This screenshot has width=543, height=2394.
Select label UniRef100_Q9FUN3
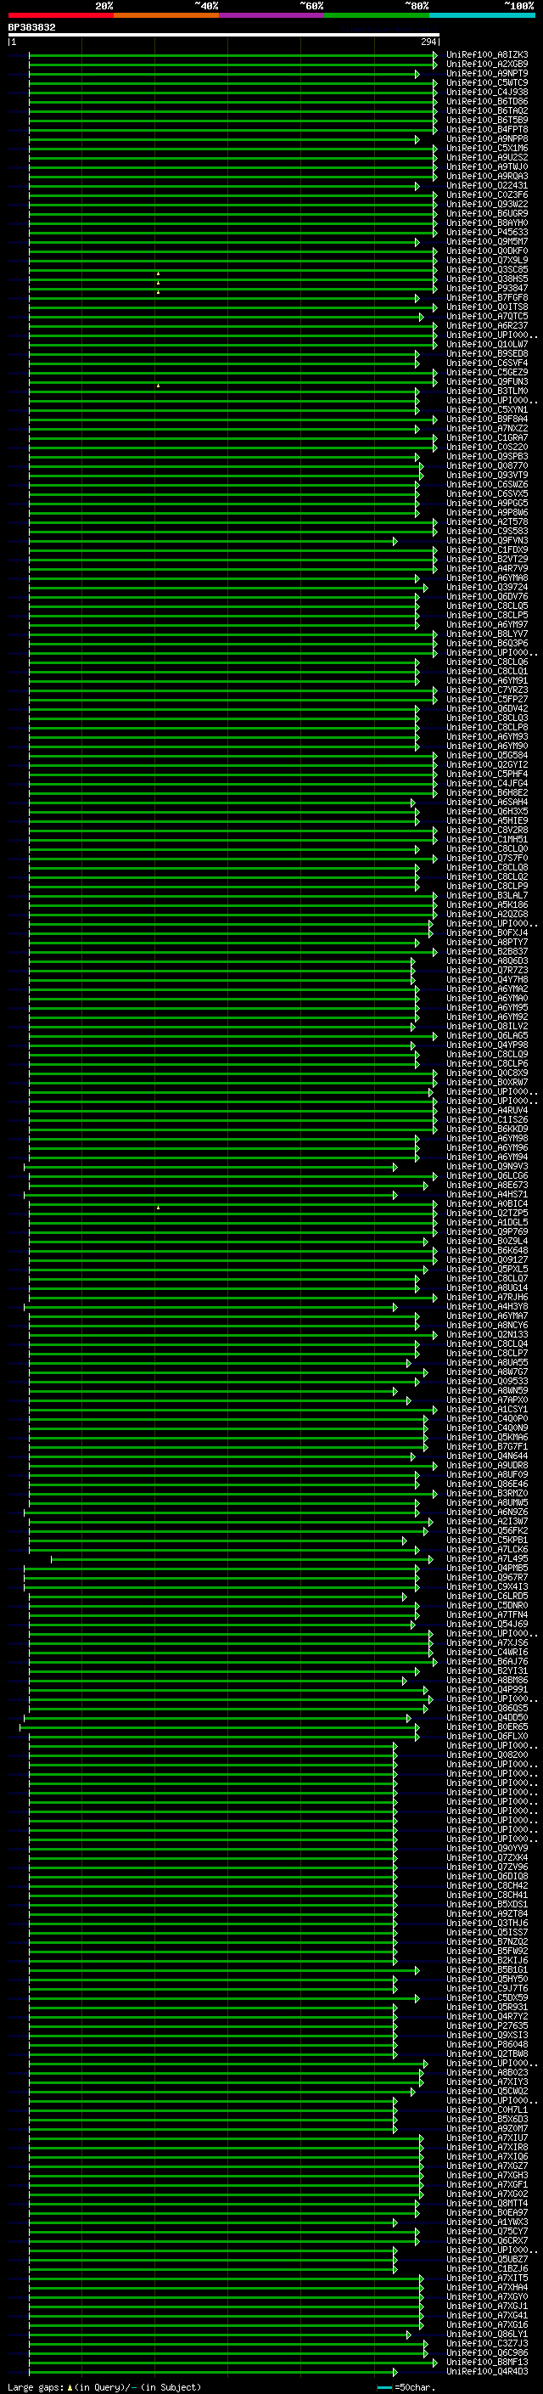(487, 382)
